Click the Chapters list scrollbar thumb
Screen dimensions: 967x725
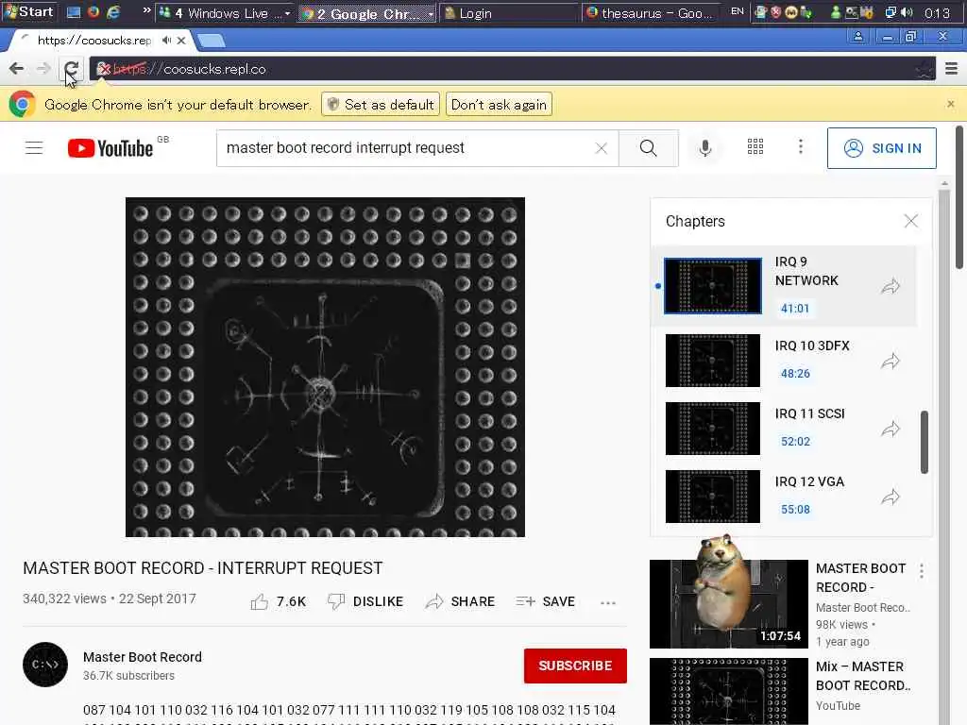924,442
